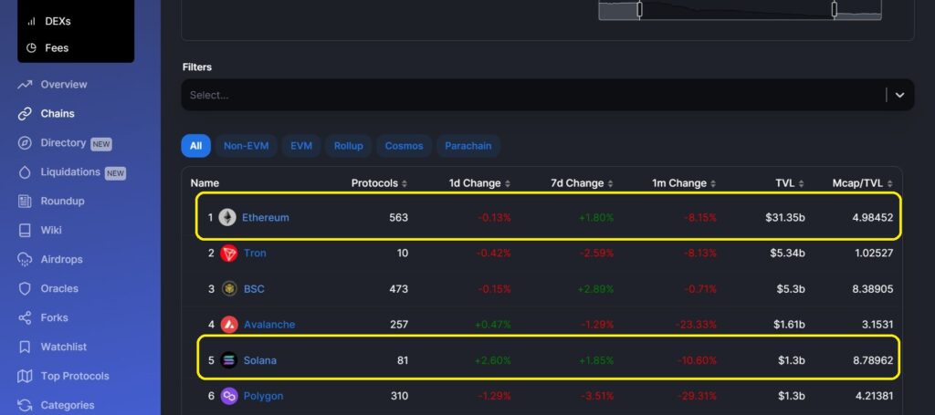This screenshot has width=935, height=415.
Task: Go to Top Protocols page
Action: coord(74,377)
